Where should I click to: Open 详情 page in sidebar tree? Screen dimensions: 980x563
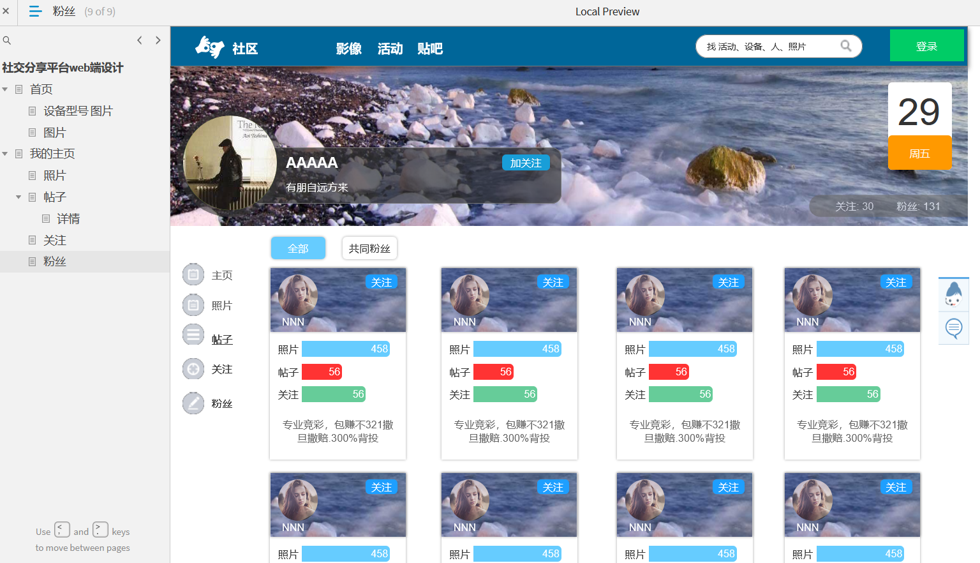[68, 219]
